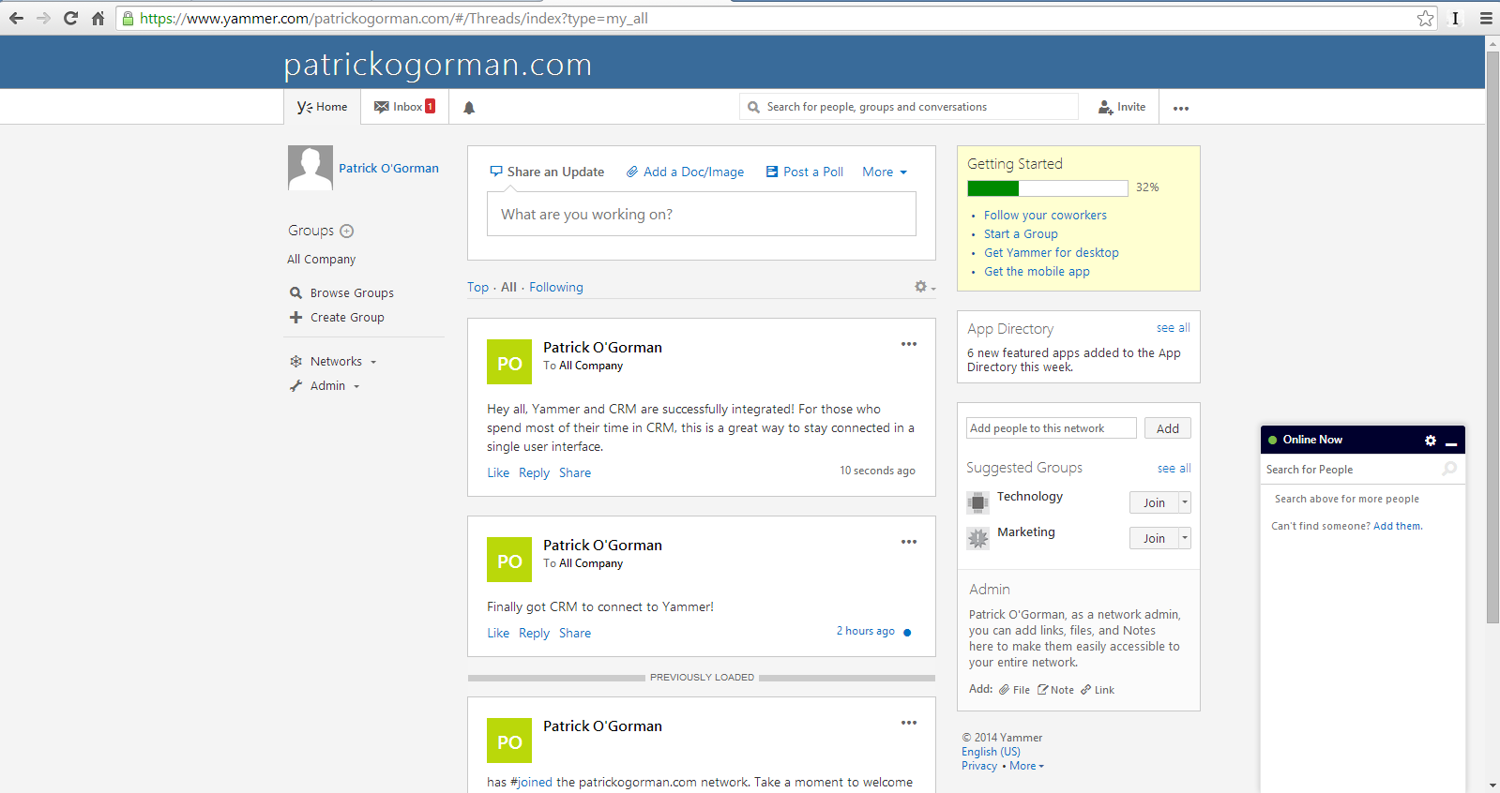Open Online Now chat settings gear

1431,440
